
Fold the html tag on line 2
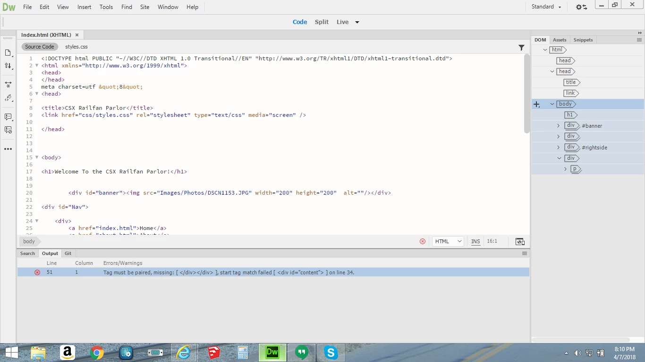37,66
